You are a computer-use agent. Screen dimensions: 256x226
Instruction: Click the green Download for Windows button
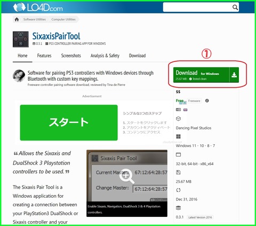click(206, 75)
